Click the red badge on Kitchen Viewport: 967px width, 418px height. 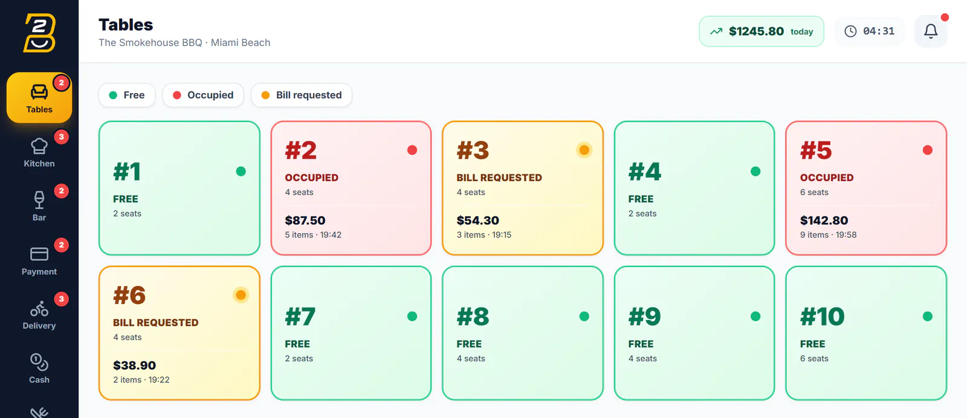tap(61, 137)
